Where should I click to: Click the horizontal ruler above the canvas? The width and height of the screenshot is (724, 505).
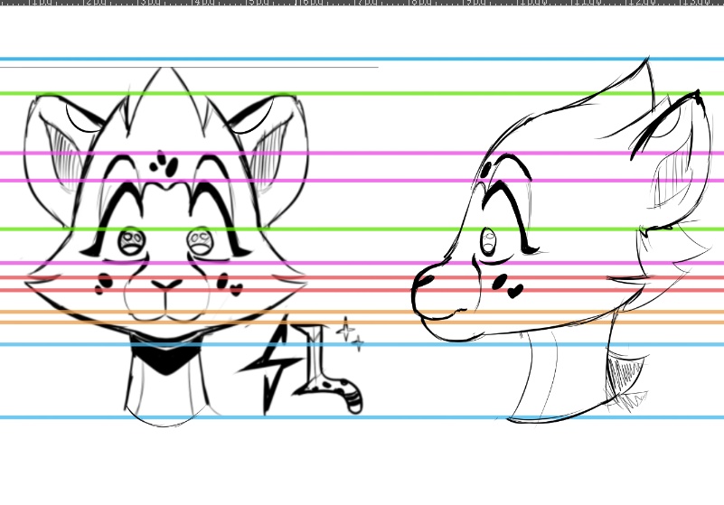point(362,3)
